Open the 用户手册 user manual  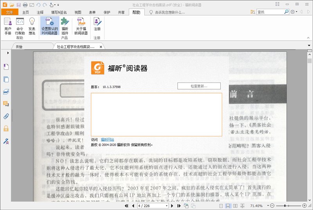[x=8, y=26]
